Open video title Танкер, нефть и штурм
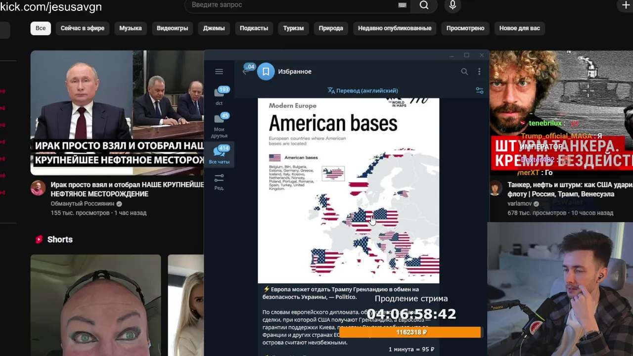 coord(570,189)
